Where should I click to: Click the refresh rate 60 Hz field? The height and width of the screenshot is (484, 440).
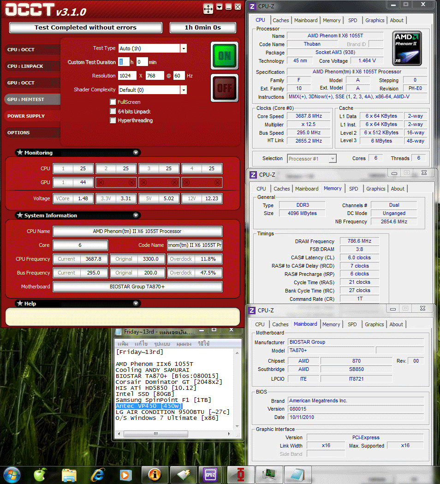coord(178,76)
